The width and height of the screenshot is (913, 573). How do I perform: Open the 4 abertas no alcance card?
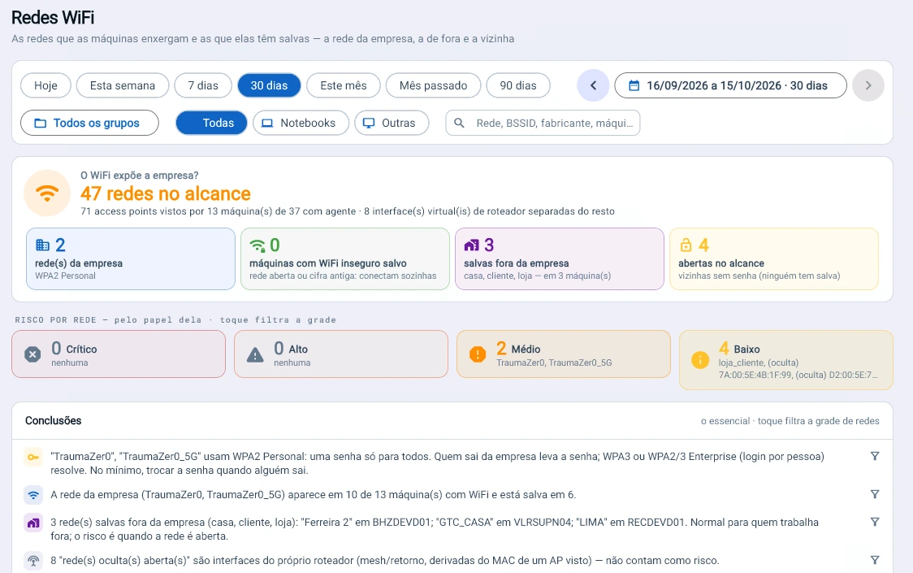pos(774,258)
